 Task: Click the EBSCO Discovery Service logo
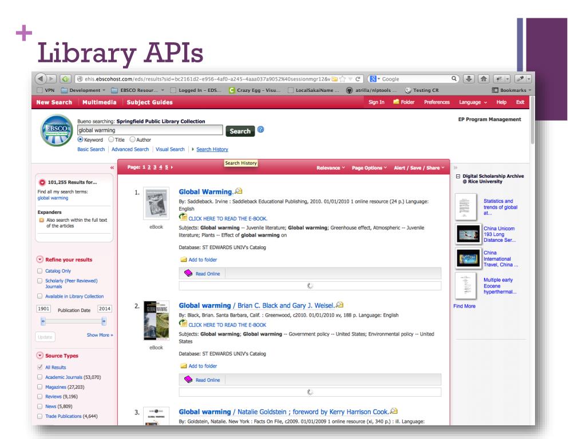[x=57, y=130]
